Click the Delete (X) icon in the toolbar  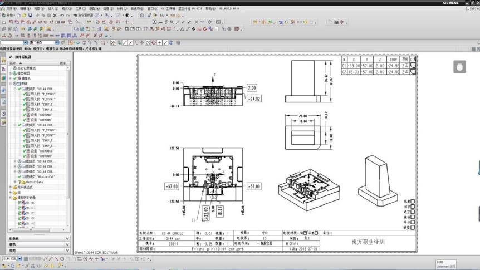pos(55,15)
